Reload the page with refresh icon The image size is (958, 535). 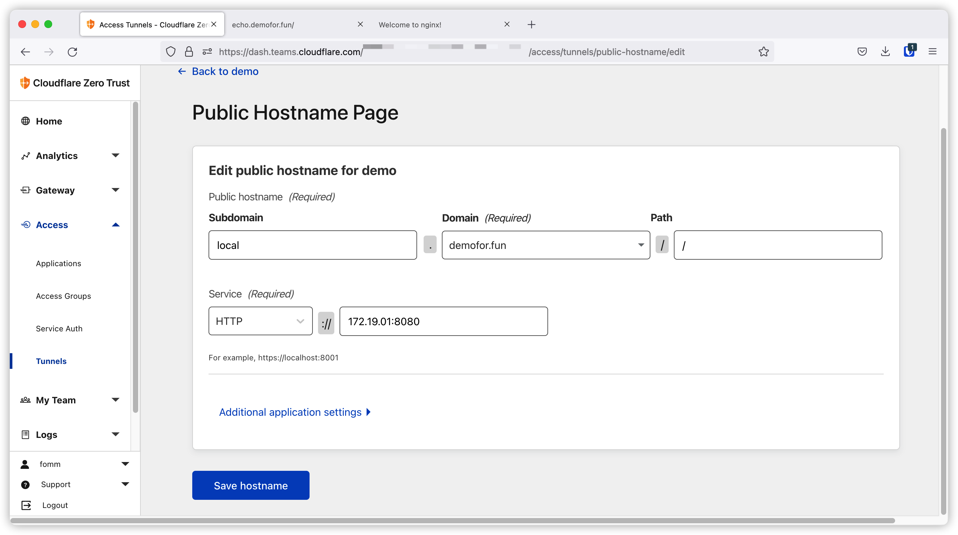73,52
